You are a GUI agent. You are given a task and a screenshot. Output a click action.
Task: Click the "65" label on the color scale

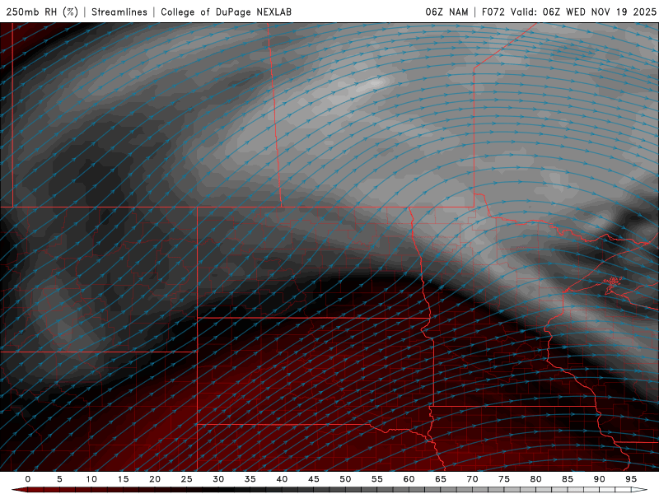pyautogui.click(x=441, y=479)
